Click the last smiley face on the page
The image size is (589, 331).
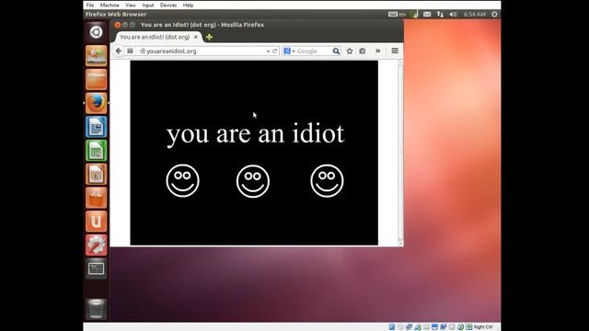point(327,180)
